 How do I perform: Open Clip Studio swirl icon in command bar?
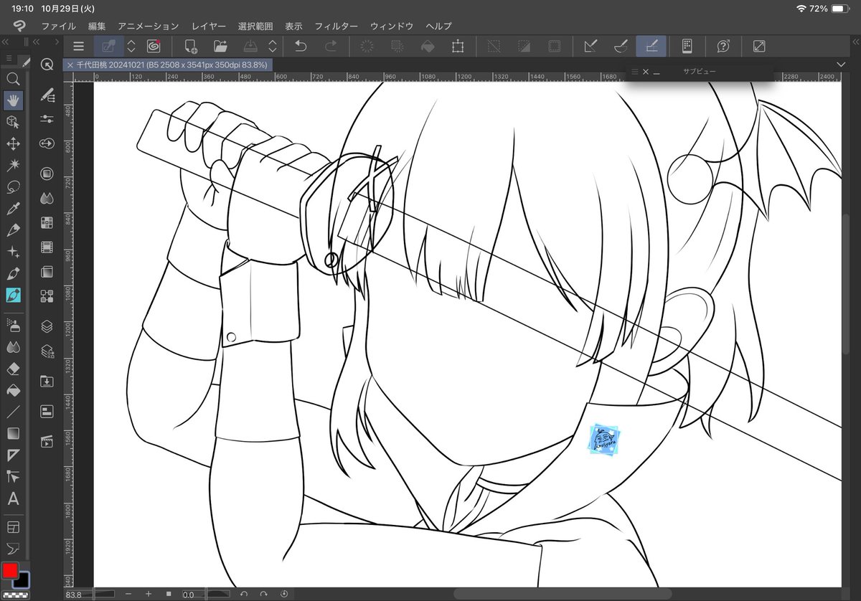click(153, 46)
